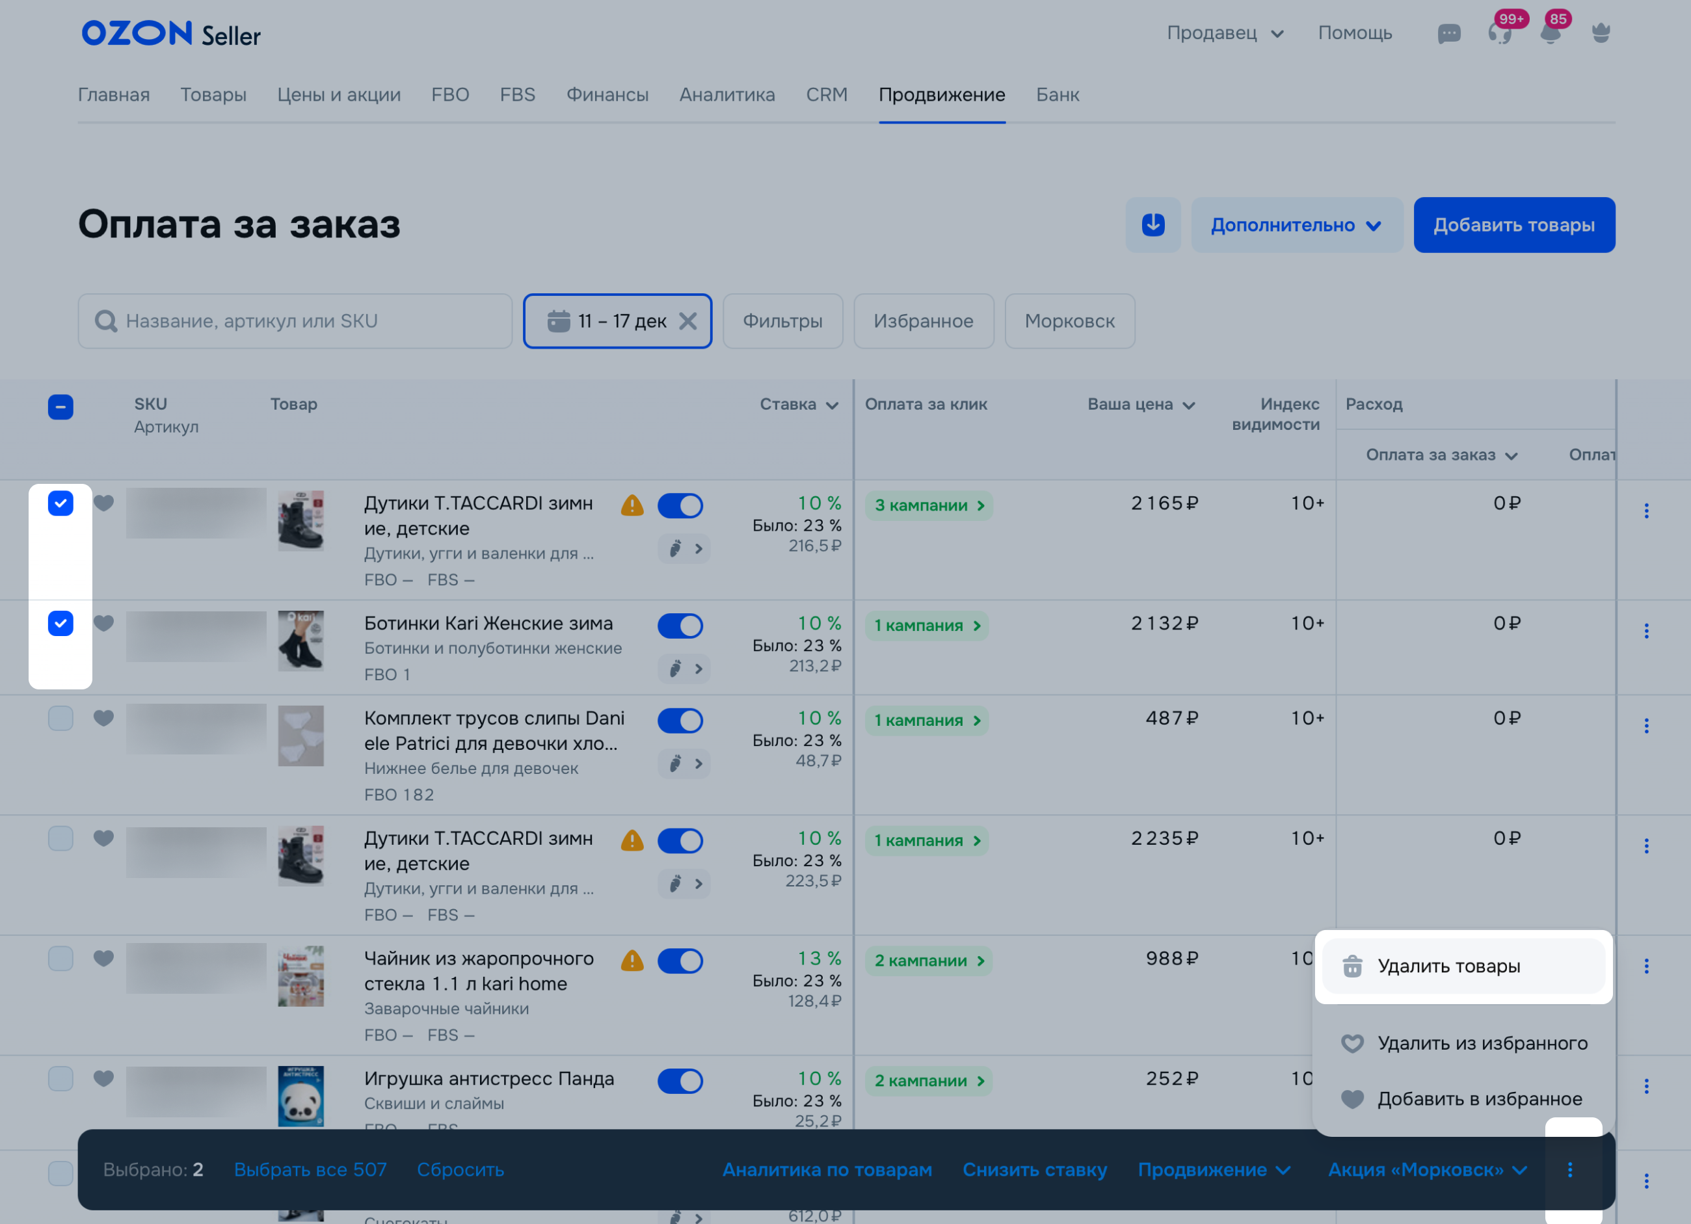The width and height of the screenshot is (1691, 1224).
Task: Open the notifications bell icon
Action: (1550, 34)
